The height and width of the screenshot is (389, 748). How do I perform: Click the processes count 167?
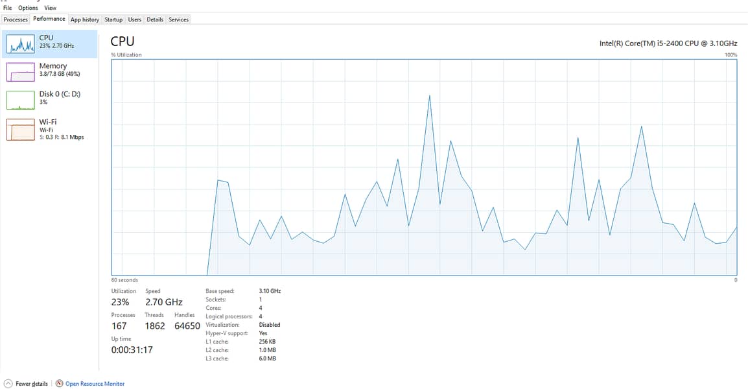click(119, 326)
